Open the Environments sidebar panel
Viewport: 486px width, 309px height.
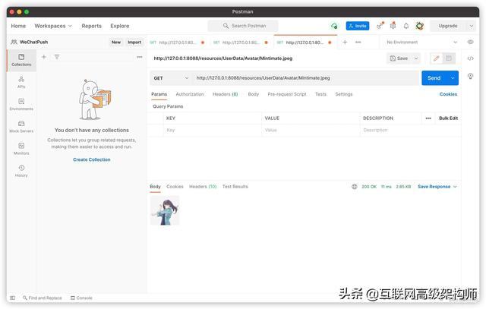point(21,105)
